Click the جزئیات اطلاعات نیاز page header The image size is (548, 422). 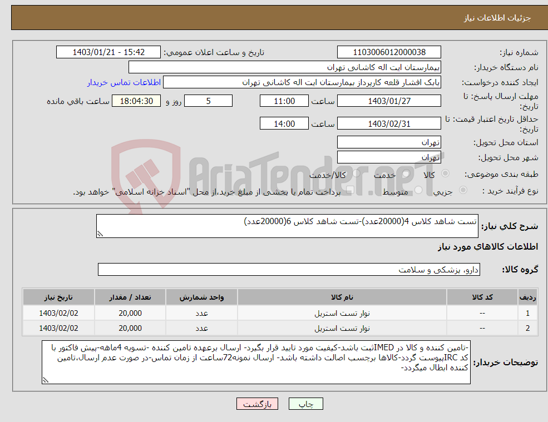(x=497, y=18)
